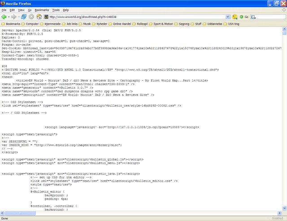Open the File menu

[4, 10]
